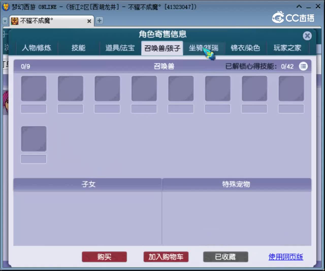Open the list icon beside 已解锁心得技能
The image size is (325, 271).
pyautogui.click(x=303, y=66)
